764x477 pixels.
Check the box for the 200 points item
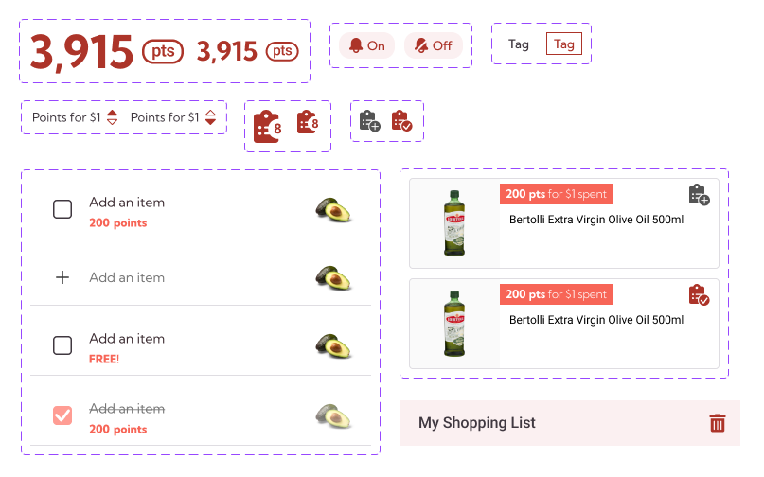coord(62,209)
